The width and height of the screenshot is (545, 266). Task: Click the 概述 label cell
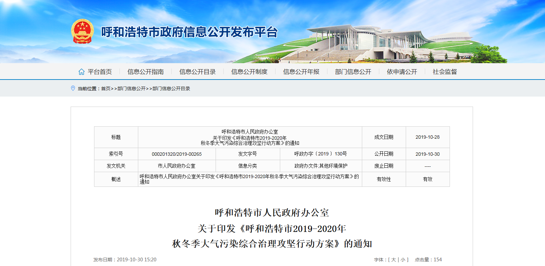click(x=116, y=179)
